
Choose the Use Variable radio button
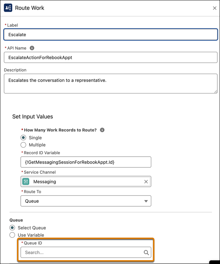(x=12, y=235)
